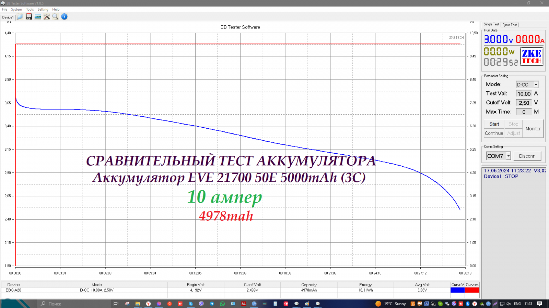Expand the Mode D-CC dropdown
This screenshot has width=549, height=308.
click(536, 85)
